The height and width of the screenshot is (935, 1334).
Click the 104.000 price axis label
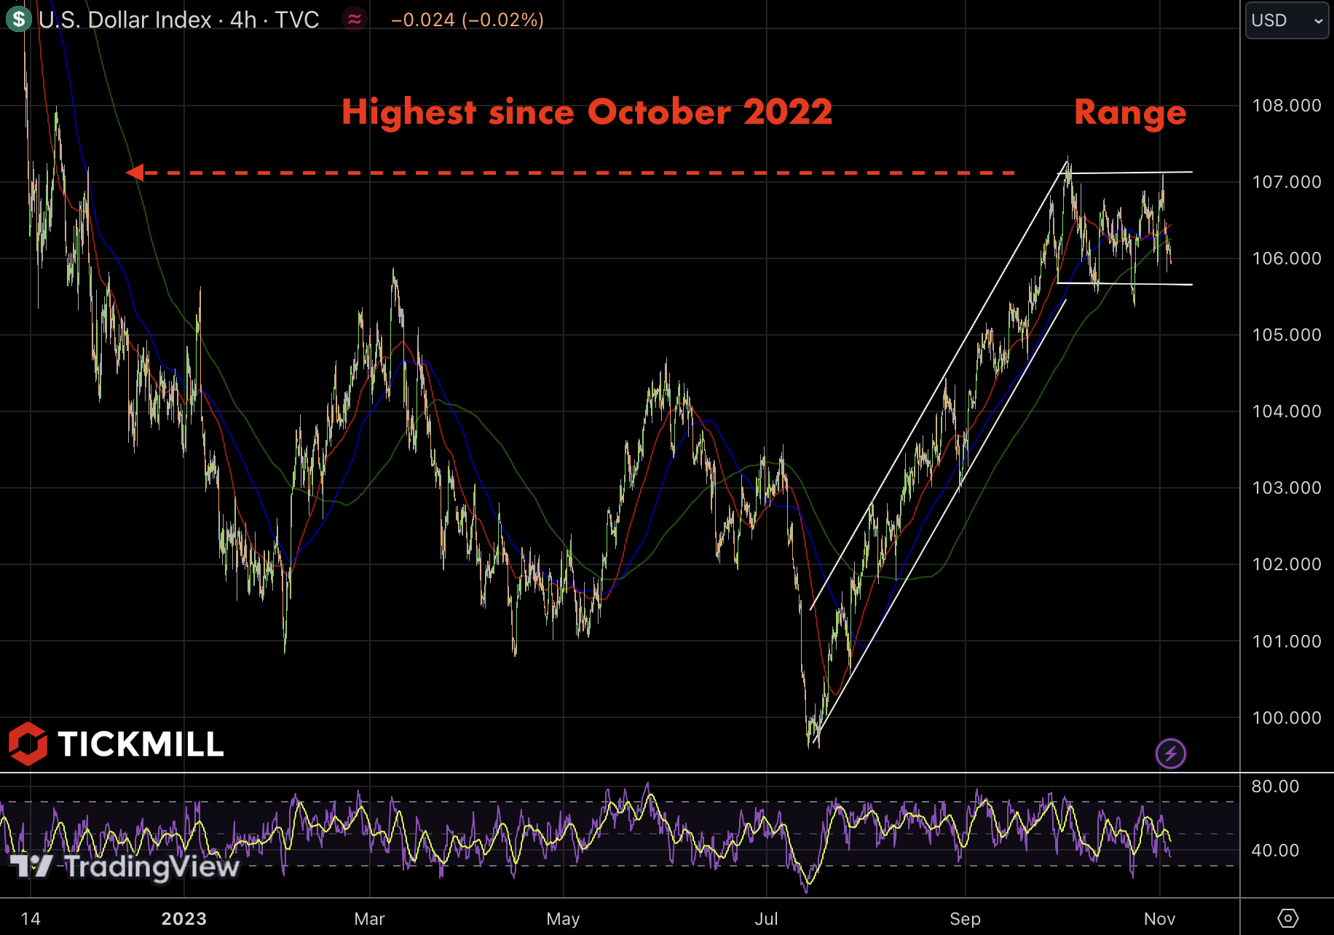(x=1287, y=411)
